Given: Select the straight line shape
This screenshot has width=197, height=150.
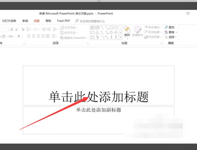Looking at the screenshot, I should pos(102,28).
